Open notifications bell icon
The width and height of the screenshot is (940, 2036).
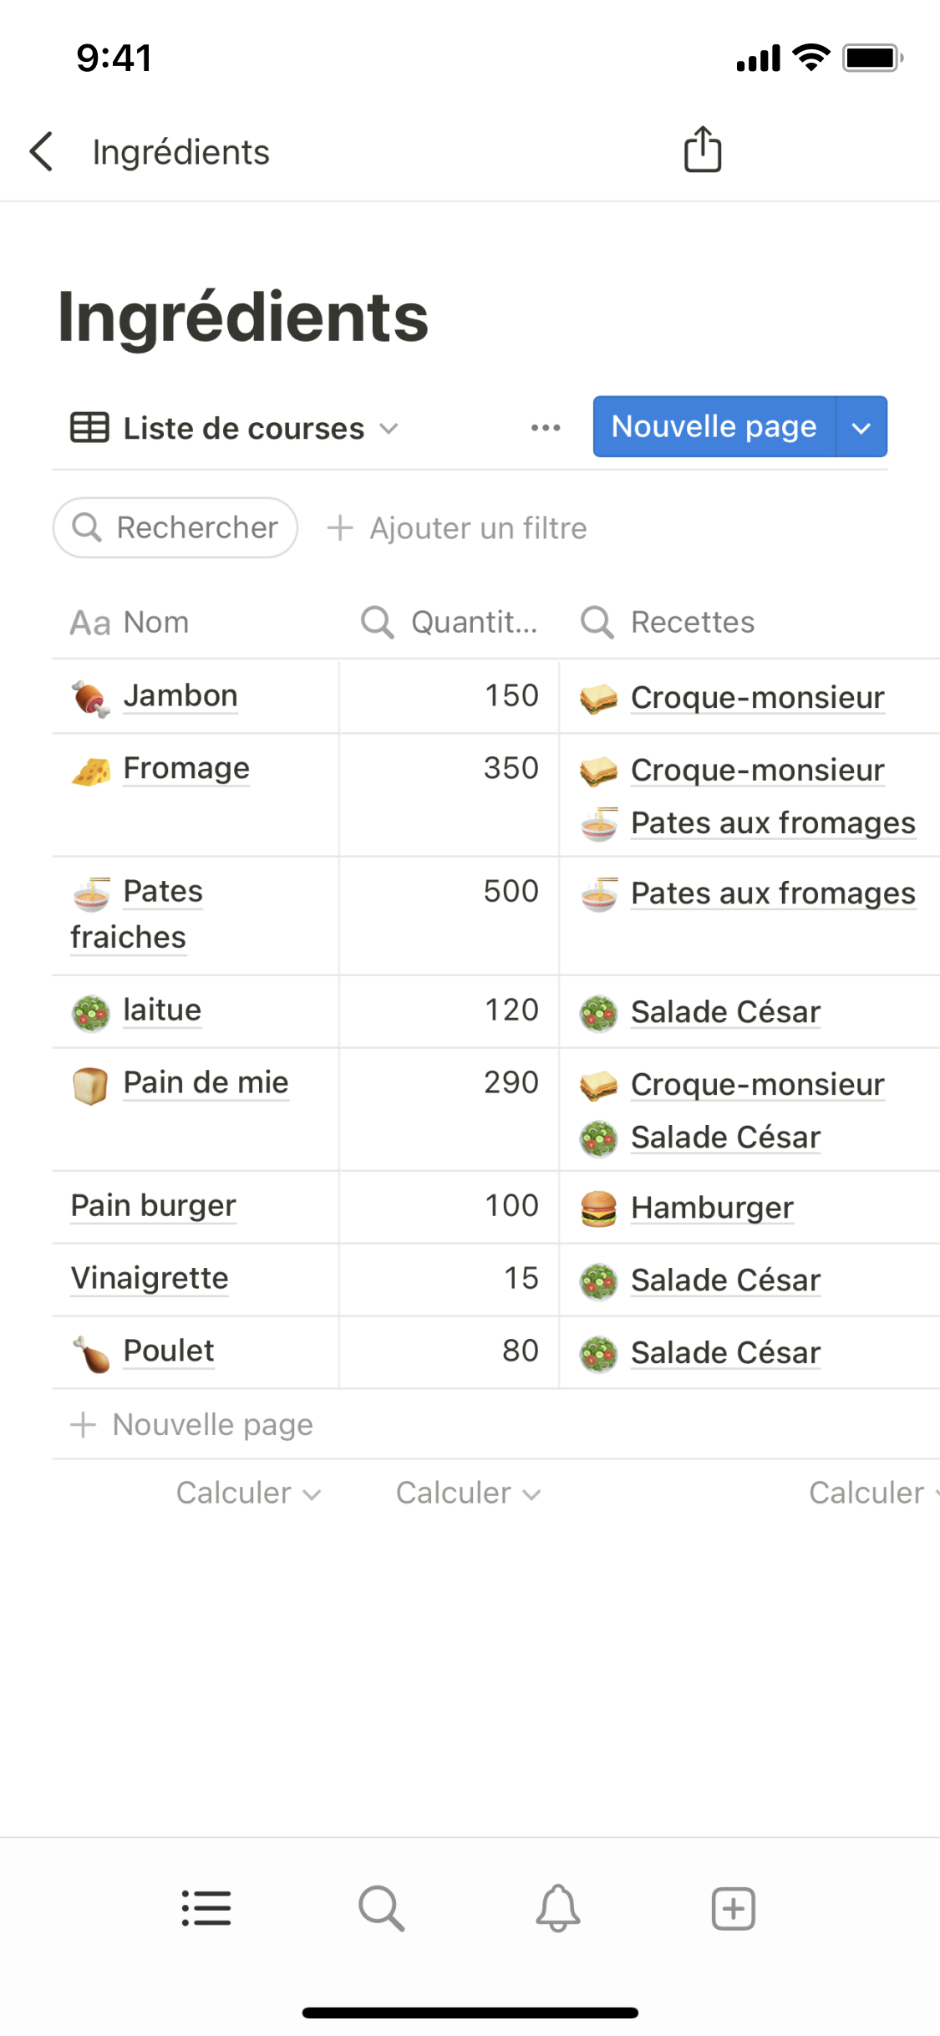pyautogui.click(x=558, y=1908)
